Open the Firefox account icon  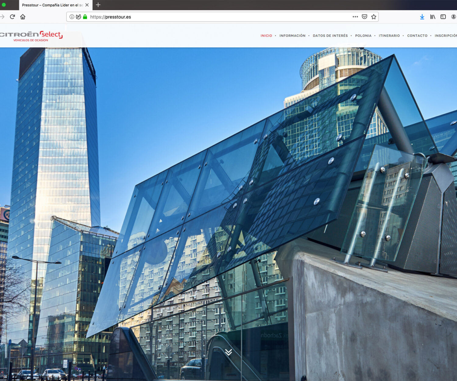tap(453, 17)
